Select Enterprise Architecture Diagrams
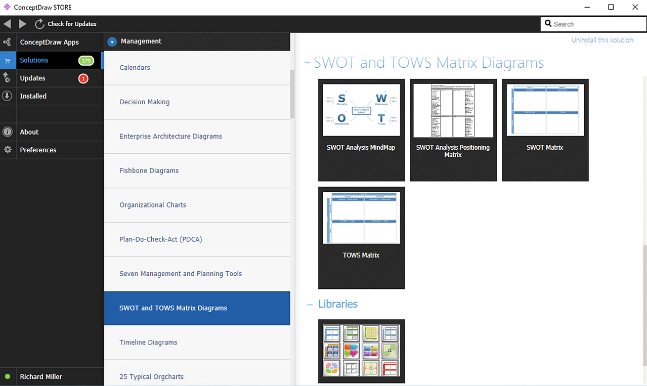647x386 pixels. [197, 137]
